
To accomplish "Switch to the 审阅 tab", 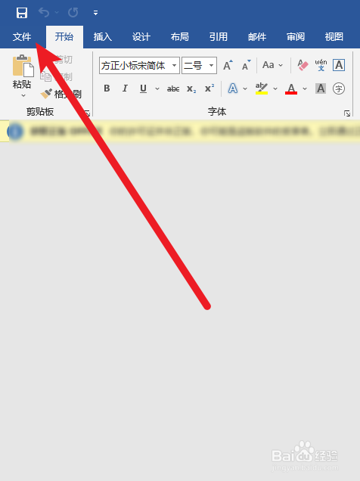I will point(296,37).
